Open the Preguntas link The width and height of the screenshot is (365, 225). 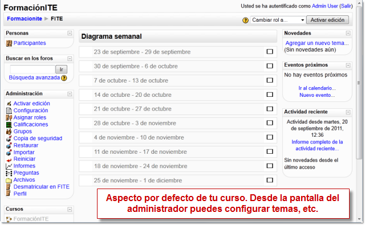coord(26,173)
